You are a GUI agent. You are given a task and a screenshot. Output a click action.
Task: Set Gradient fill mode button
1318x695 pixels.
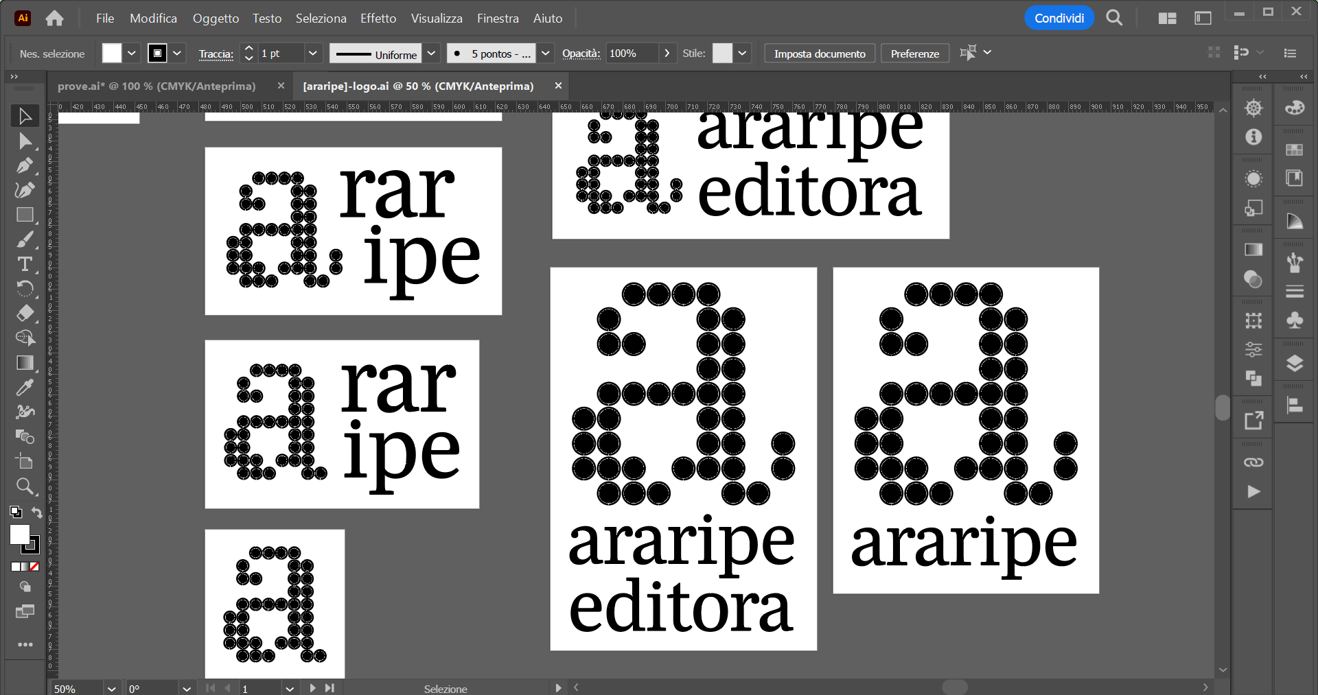(x=25, y=567)
